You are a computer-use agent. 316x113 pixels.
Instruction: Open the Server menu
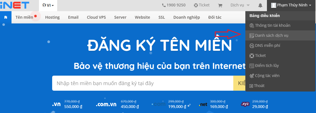tap(120, 17)
